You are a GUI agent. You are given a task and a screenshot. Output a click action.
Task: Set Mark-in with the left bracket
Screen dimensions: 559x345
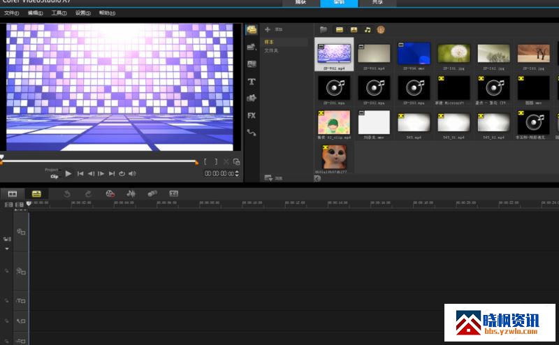(x=205, y=162)
